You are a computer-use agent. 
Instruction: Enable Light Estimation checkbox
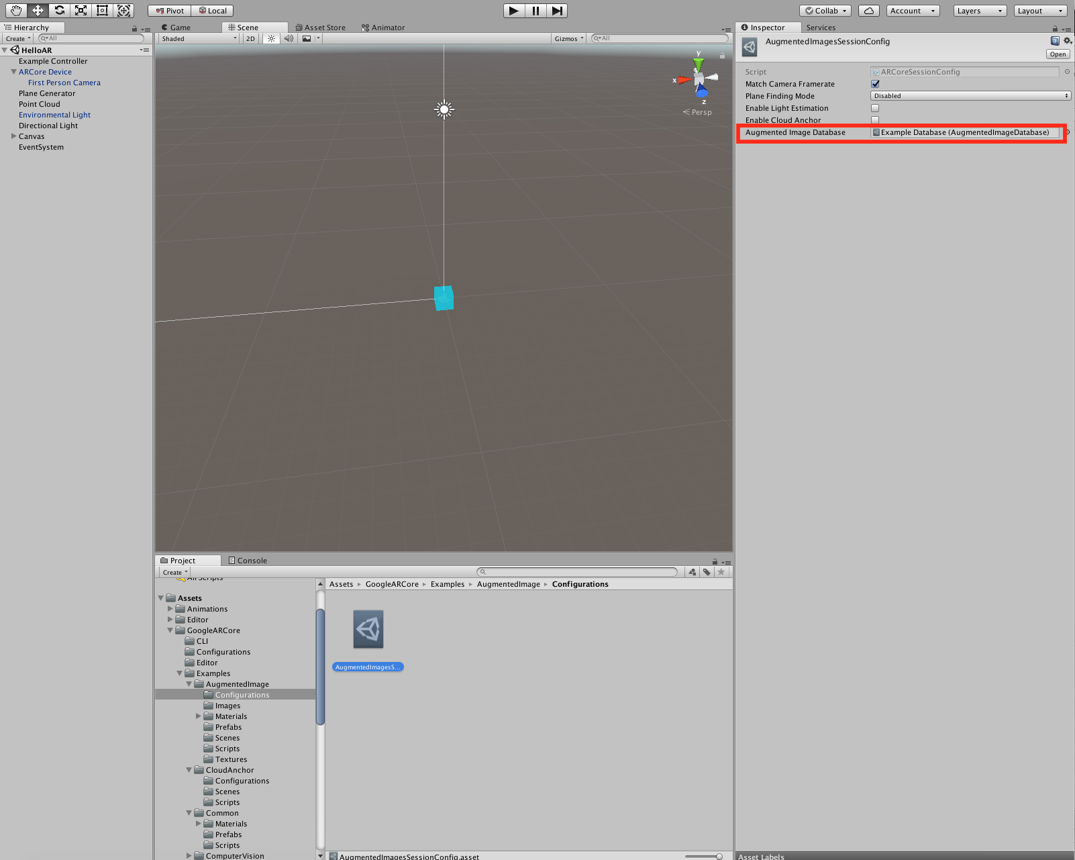tap(875, 108)
